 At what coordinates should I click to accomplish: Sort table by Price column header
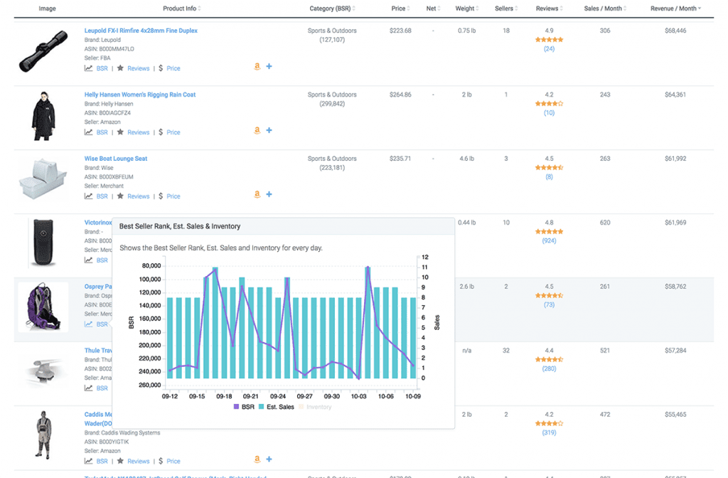[400, 9]
